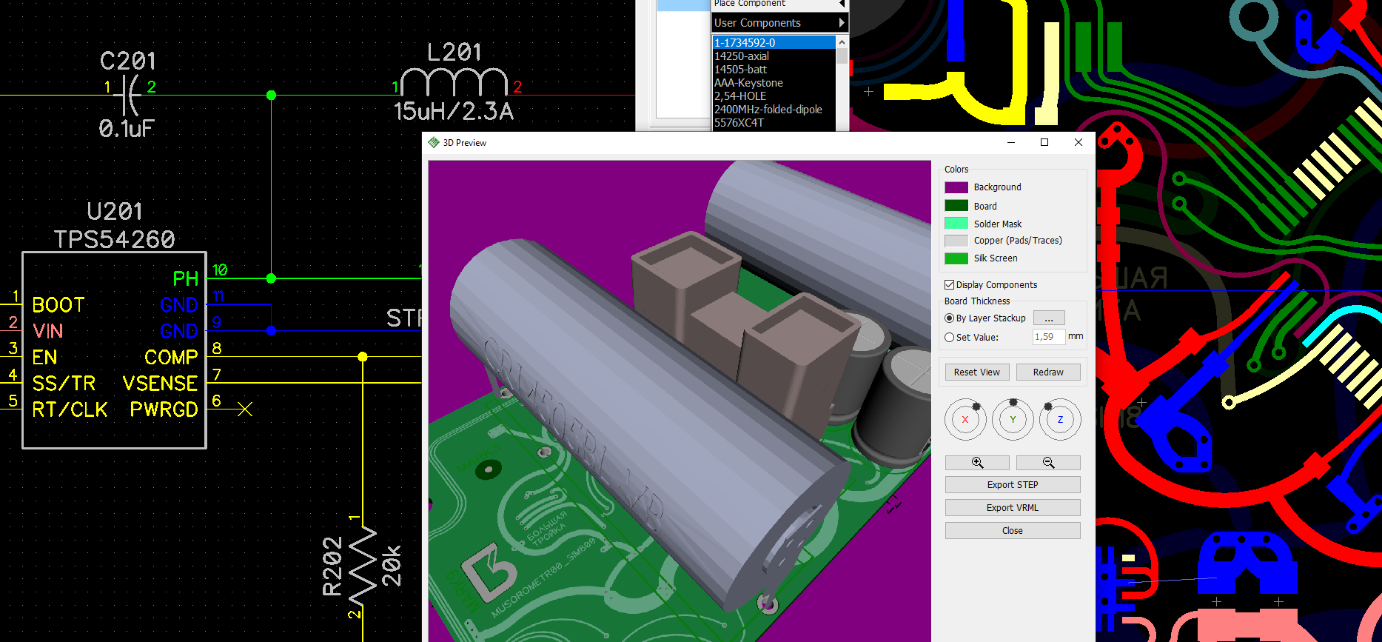Click the 3D Preview window title icon
1382x642 pixels.
[x=434, y=142]
